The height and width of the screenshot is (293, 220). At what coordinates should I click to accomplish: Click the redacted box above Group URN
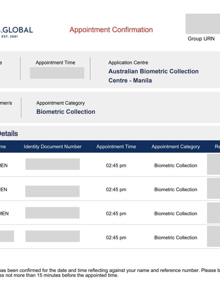(203, 24)
